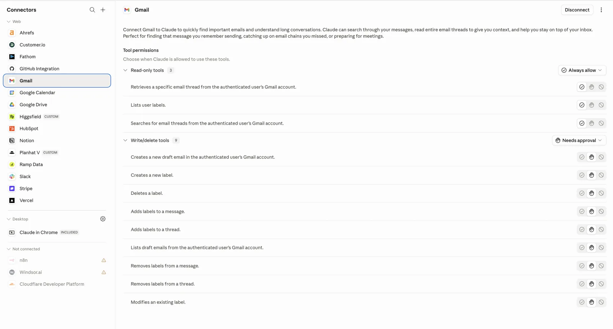Set 'Deletes a label' to always allow
613x329 pixels.
[582, 193]
